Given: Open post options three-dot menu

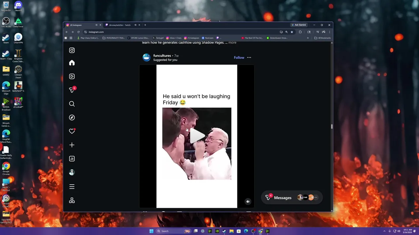Looking at the screenshot, I should pyautogui.click(x=249, y=57).
